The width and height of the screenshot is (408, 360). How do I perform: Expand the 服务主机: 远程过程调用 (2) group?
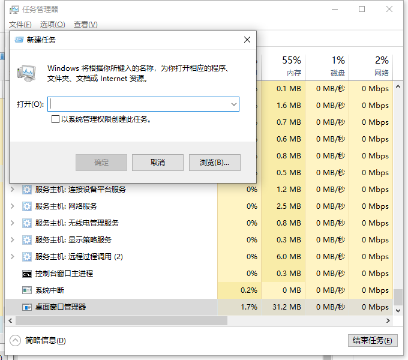point(13,257)
